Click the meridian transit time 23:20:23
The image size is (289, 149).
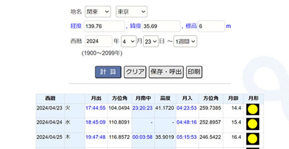pyautogui.click(x=142, y=108)
